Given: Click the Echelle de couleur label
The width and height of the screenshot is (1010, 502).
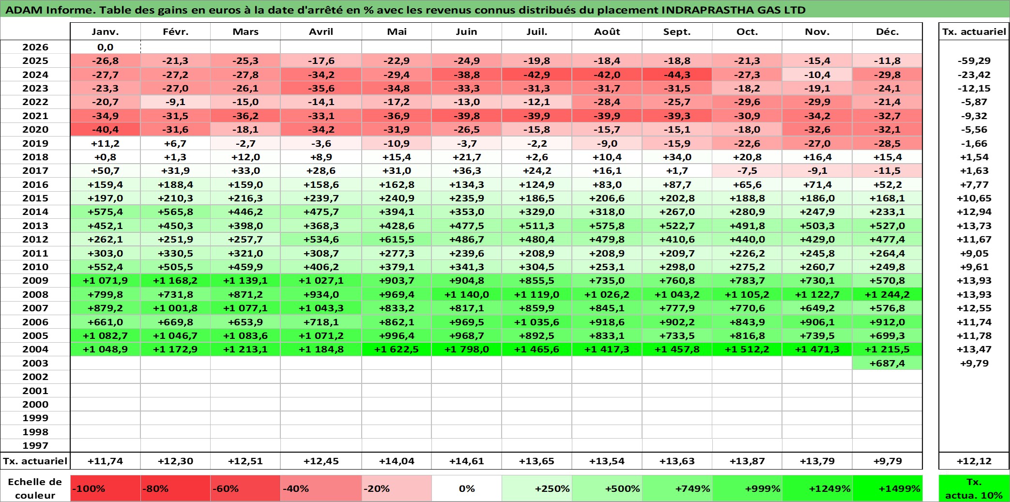Looking at the screenshot, I should tap(35, 488).
